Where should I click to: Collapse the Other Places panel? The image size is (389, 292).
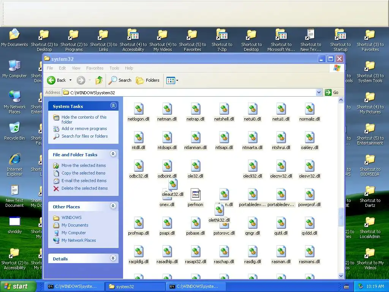coord(113,206)
